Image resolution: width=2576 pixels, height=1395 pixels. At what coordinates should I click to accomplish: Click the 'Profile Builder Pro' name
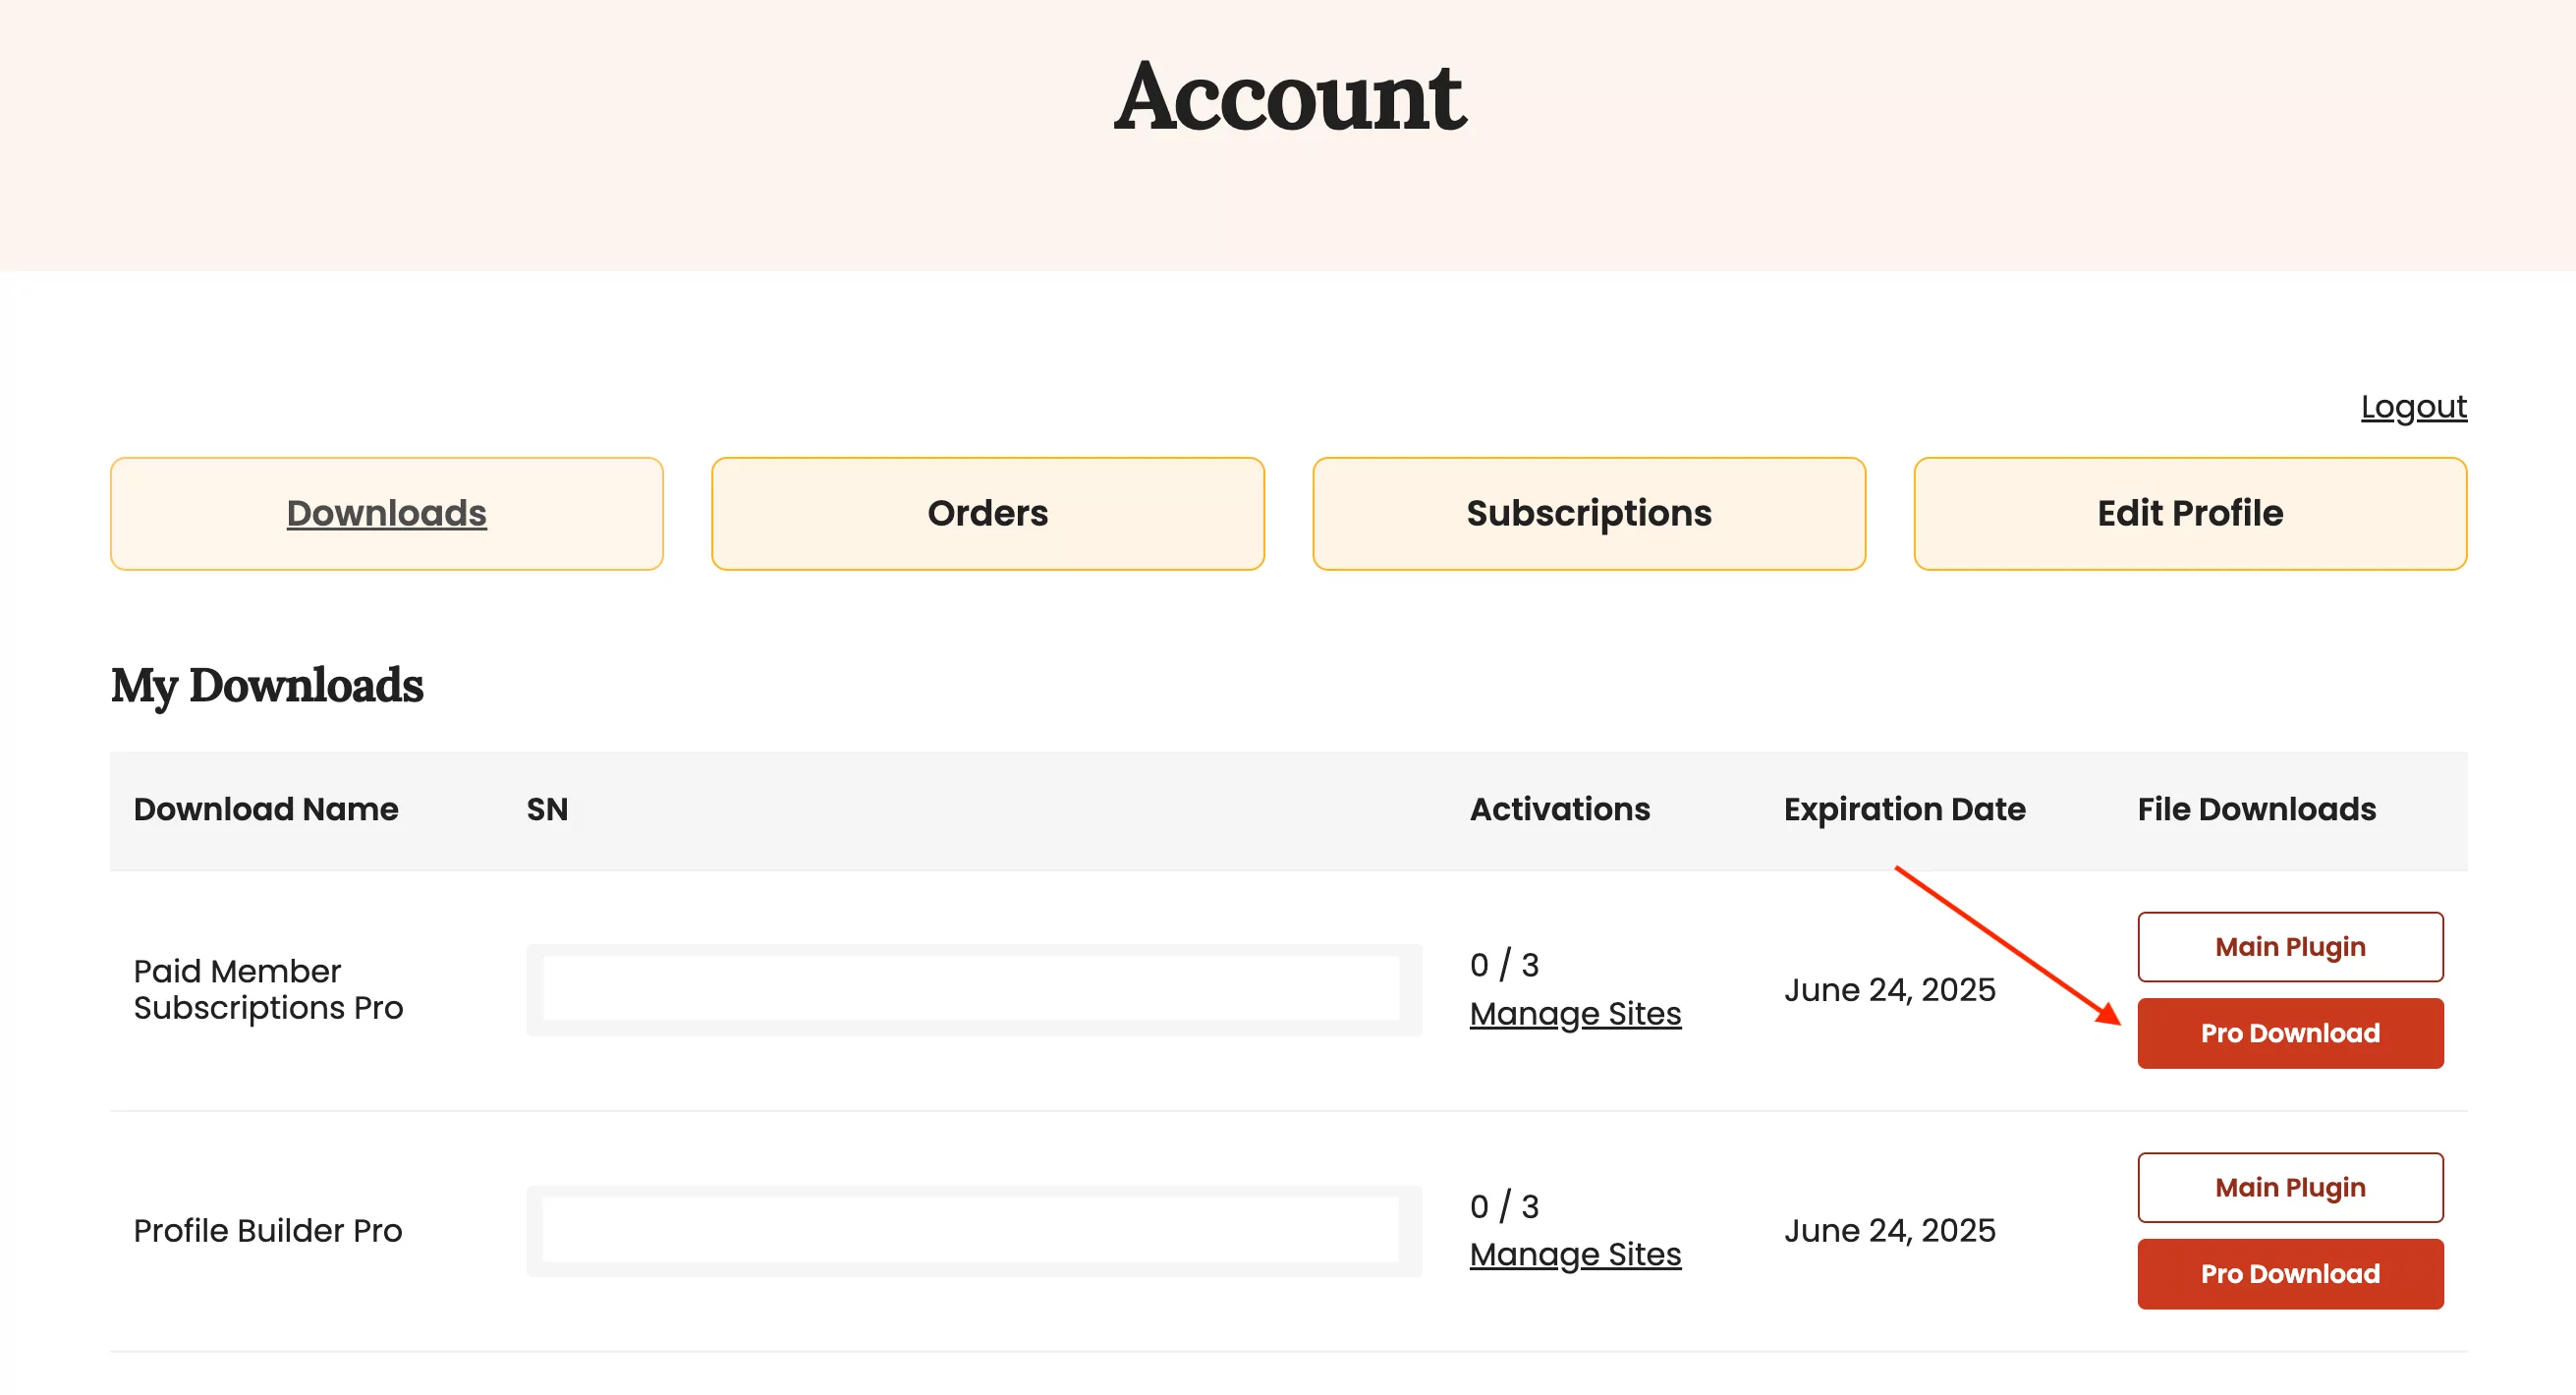pyautogui.click(x=268, y=1230)
